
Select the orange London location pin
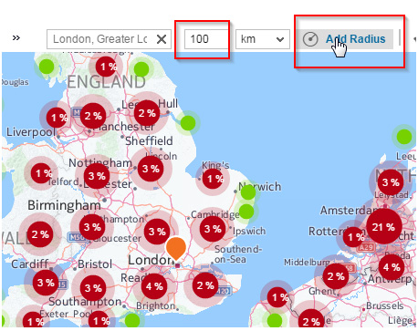coord(176,249)
